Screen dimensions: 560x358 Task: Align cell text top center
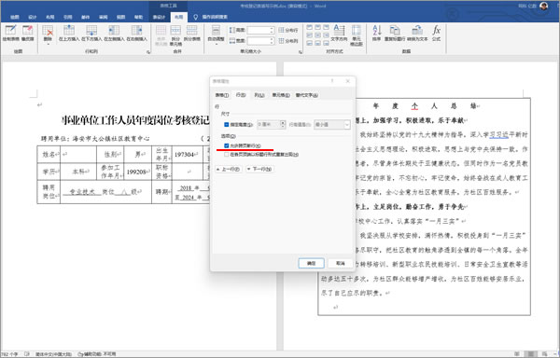coord(317,27)
